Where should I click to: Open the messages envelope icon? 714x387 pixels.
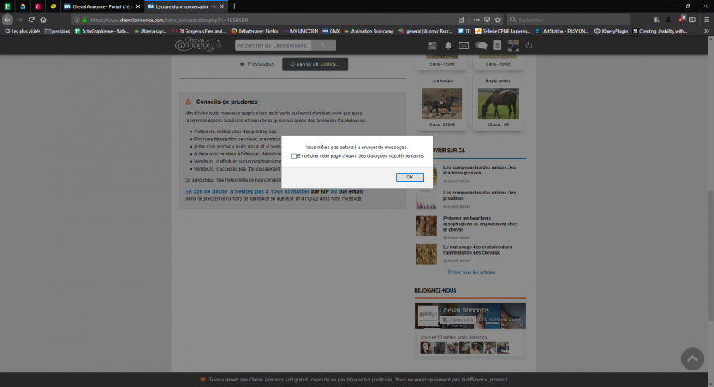[x=464, y=46]
